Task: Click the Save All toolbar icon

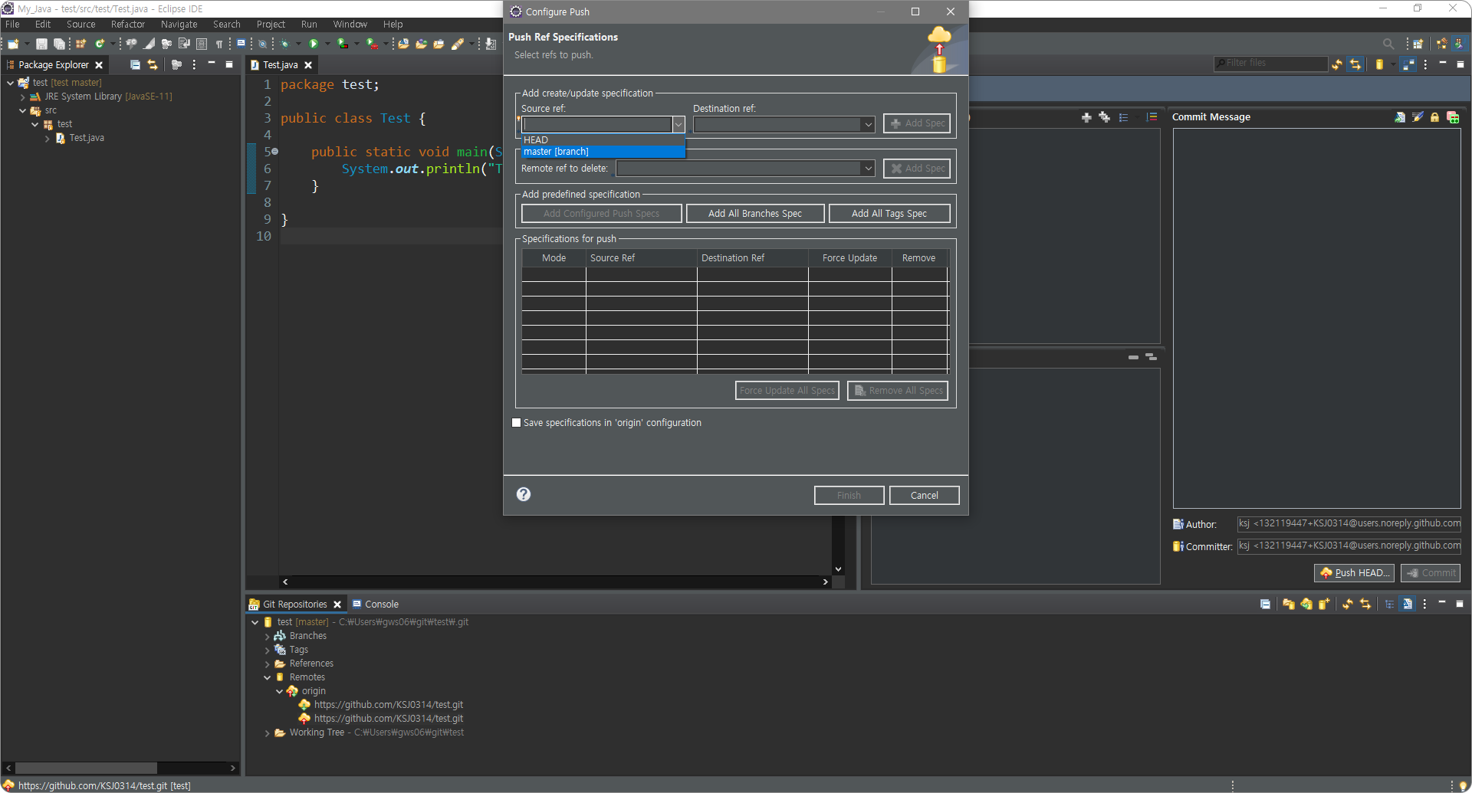Action: coord(58,44)
